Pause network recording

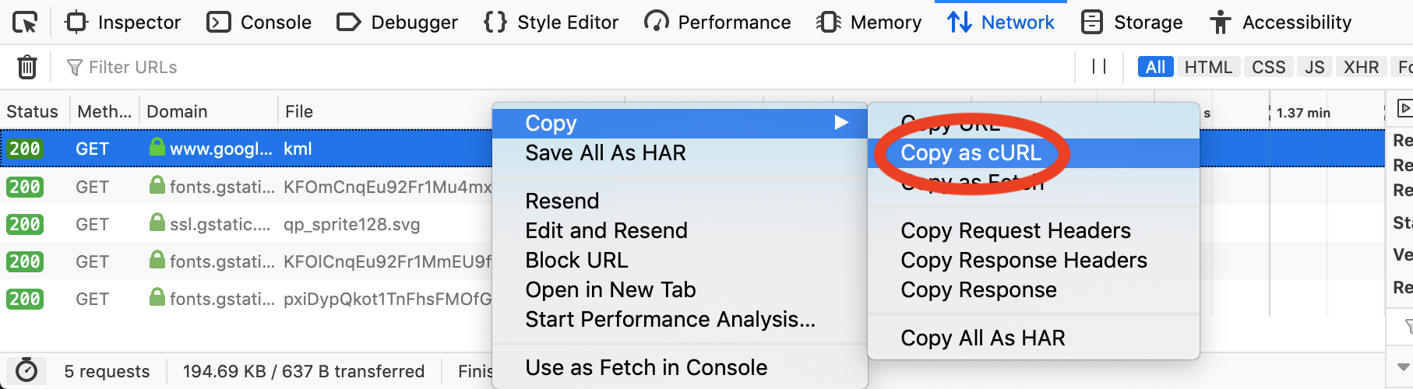click(x=1099, y=67)
